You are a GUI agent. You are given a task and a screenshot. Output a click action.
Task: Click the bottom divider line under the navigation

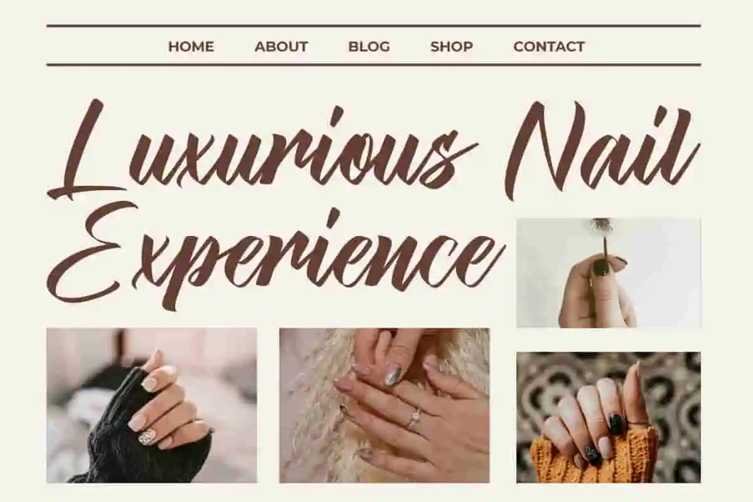[x=373, y=64]
